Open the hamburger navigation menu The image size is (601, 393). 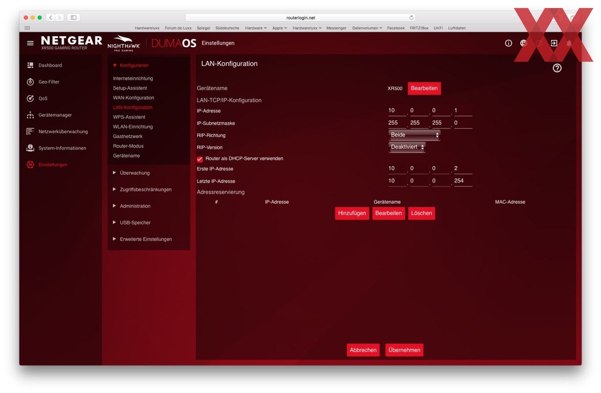click(30, 43)
